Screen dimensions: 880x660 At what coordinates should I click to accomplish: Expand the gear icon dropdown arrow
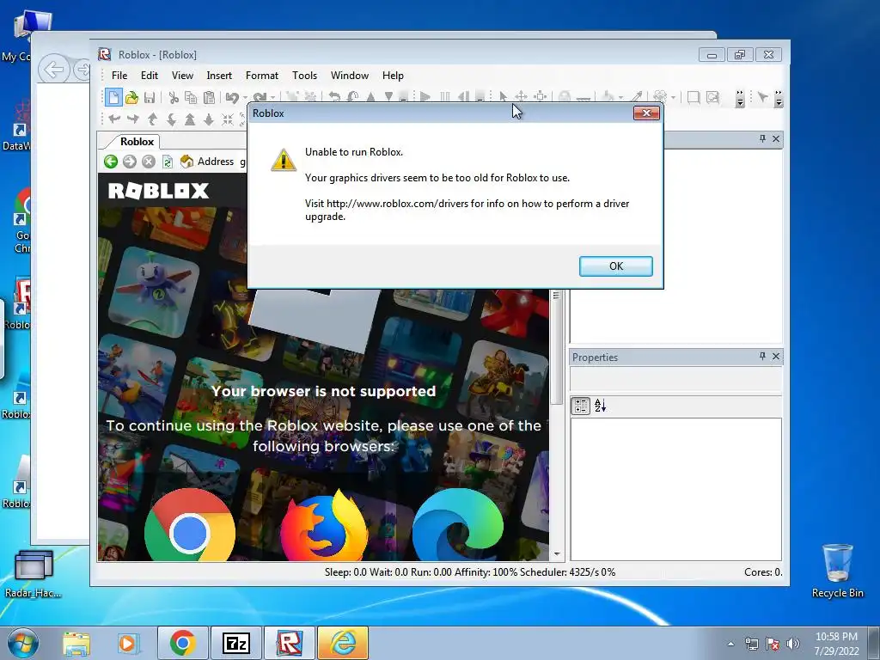(x=673, y=98)
